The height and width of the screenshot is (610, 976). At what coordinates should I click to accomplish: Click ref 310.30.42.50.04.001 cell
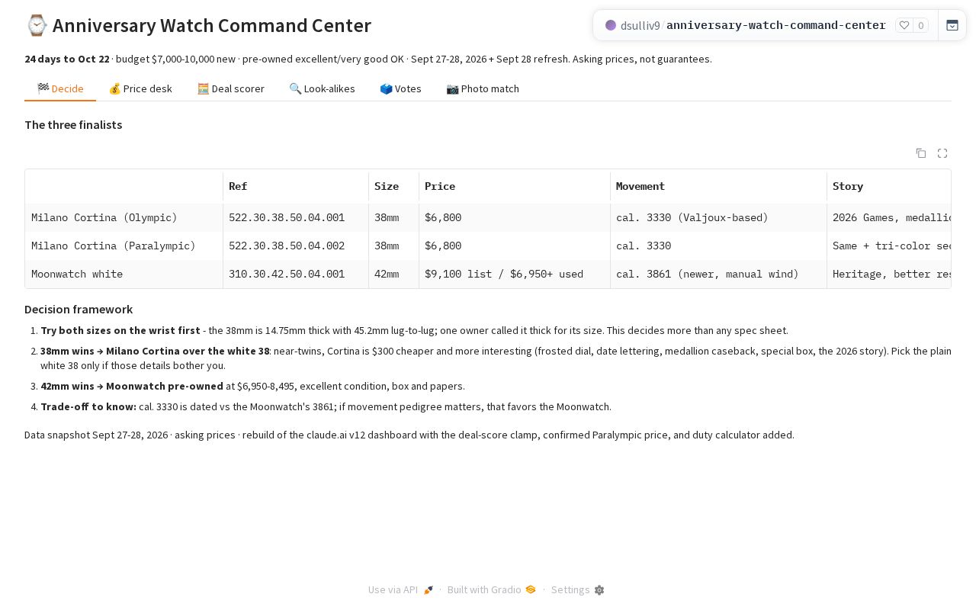click(x=296, y=274)
